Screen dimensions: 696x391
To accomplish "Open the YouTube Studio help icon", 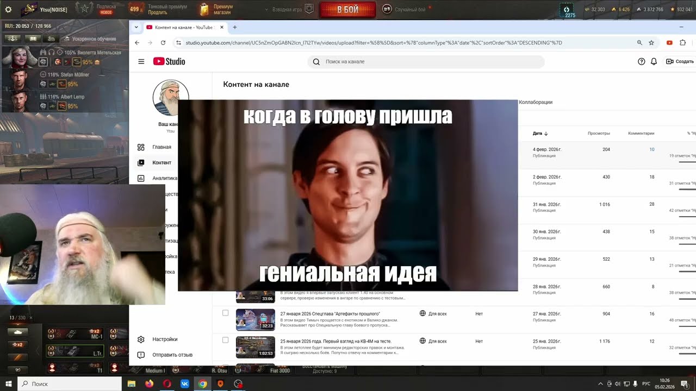I will coord(642,61).
